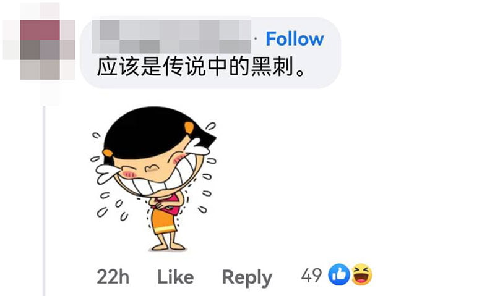Image resolution: width=495 pixels, height=296 pixels.
Task: Click the 22h comment timestamp
Action: click(113, 277)
